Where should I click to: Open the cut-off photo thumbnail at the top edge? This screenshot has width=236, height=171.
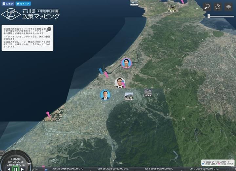point(134,3)
